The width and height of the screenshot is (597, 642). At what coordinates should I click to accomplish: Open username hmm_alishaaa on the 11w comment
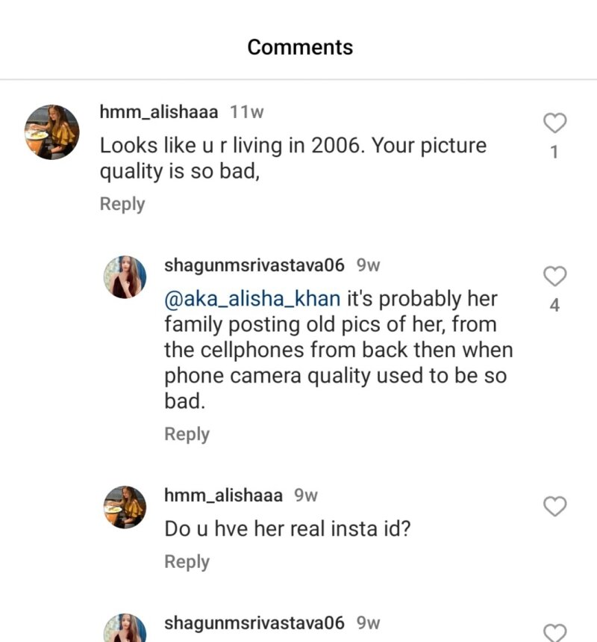pyautogui.click(x=159, y=112)
